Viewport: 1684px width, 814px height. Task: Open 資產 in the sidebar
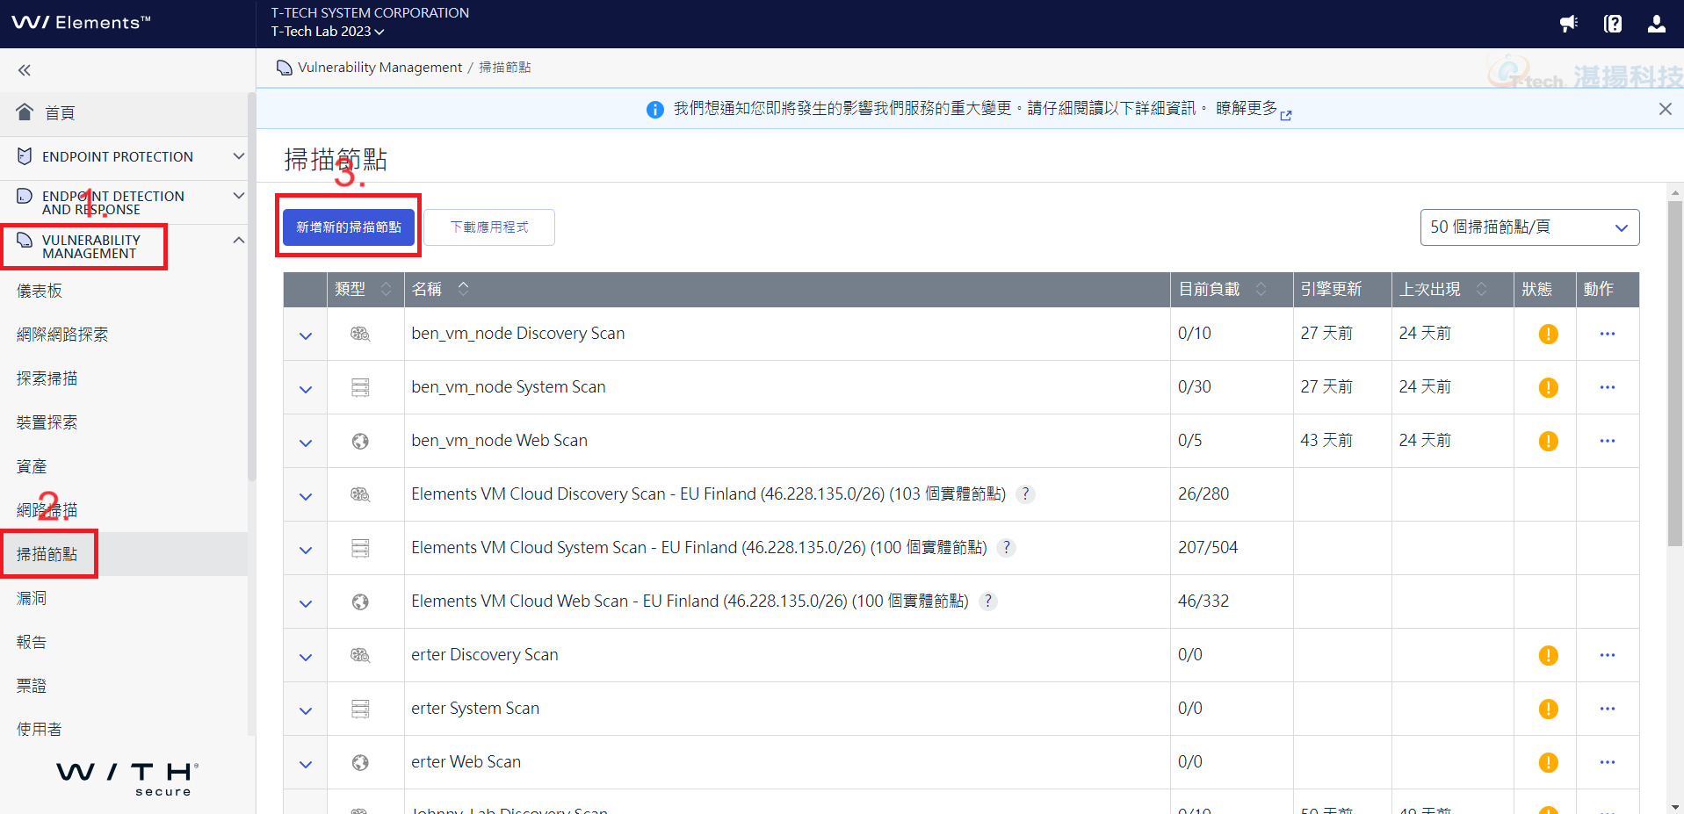click(32, 466)
